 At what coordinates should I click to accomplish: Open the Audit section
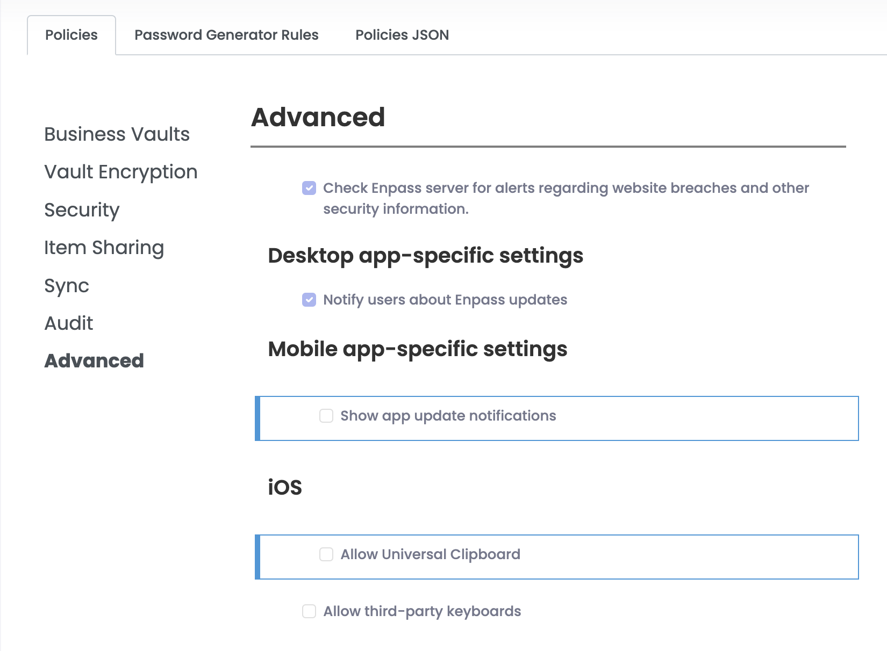[69, 323]
